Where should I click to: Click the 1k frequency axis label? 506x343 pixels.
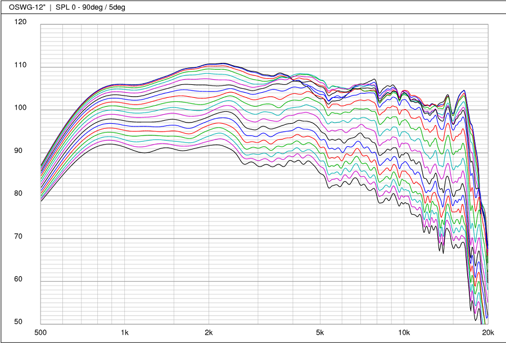(125, 333)
